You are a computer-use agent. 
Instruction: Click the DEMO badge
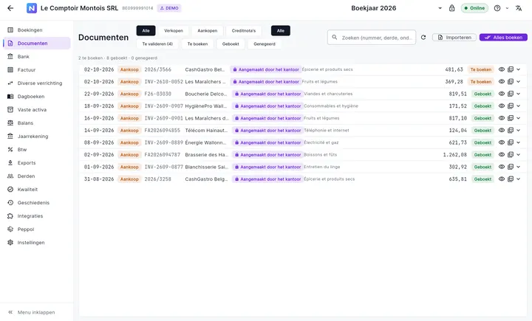169,8
